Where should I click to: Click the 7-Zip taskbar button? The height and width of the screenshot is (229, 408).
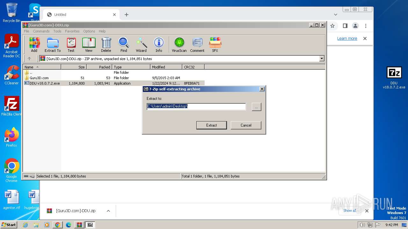tap(90, 225)
